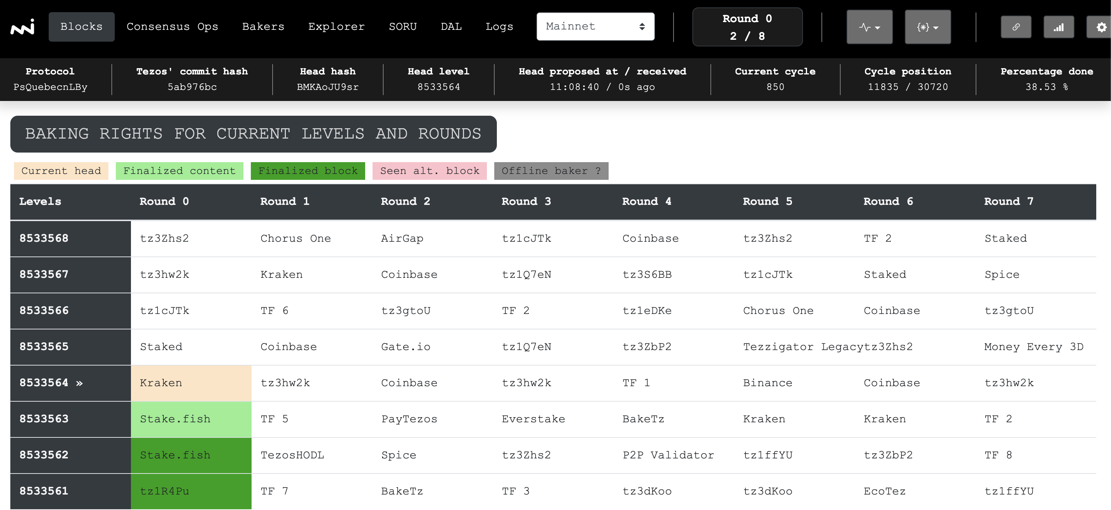Screen dimensions: 1111x510
Task: Open the pulse activity icon dropdown
Action: click(869, 27)
